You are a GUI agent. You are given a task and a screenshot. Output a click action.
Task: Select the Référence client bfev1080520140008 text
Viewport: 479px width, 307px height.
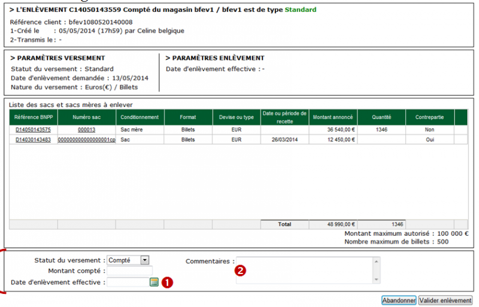tap(71, 22)
